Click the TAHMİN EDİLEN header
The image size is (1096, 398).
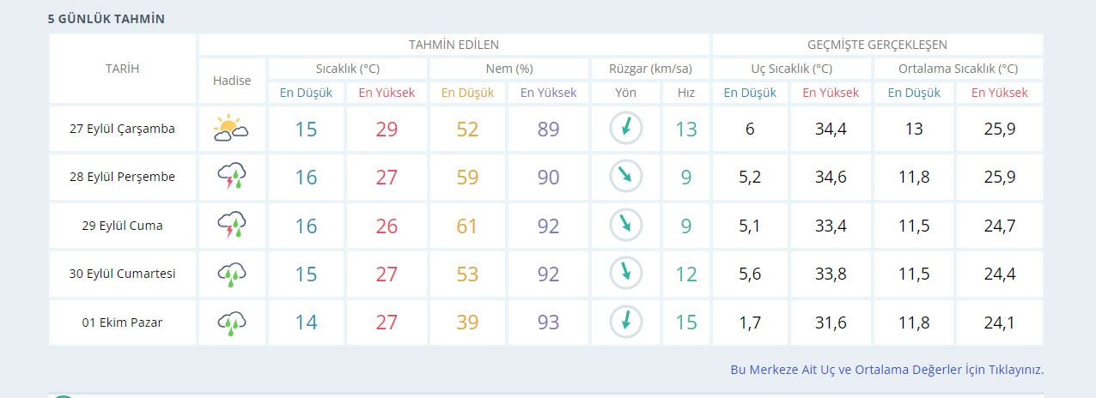(454, 45)
